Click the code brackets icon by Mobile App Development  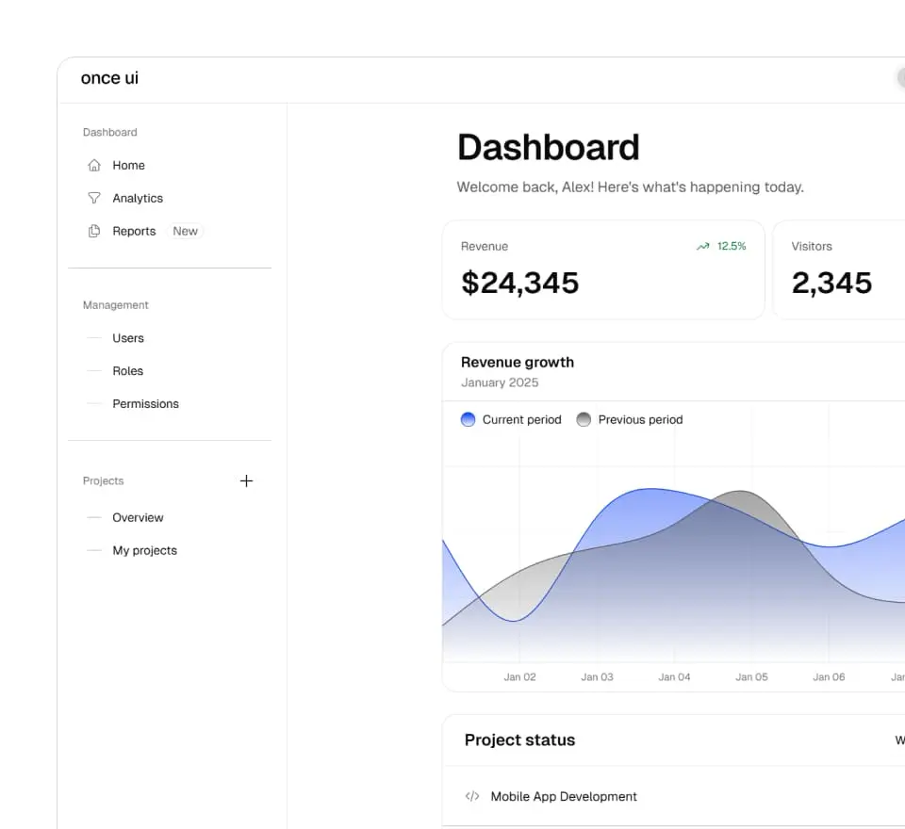472,797
